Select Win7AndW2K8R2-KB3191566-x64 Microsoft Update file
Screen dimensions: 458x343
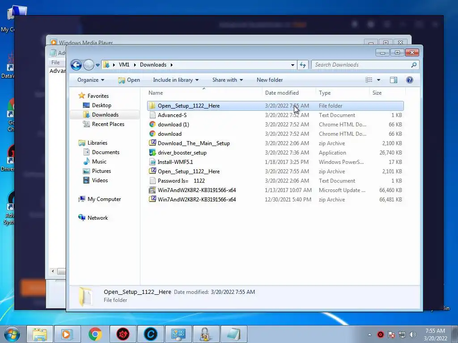pyautogui.click(x=276, y=190)
